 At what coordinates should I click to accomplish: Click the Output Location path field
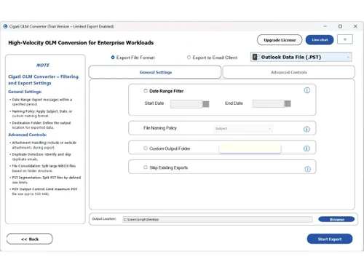click(x=218, y=219)
